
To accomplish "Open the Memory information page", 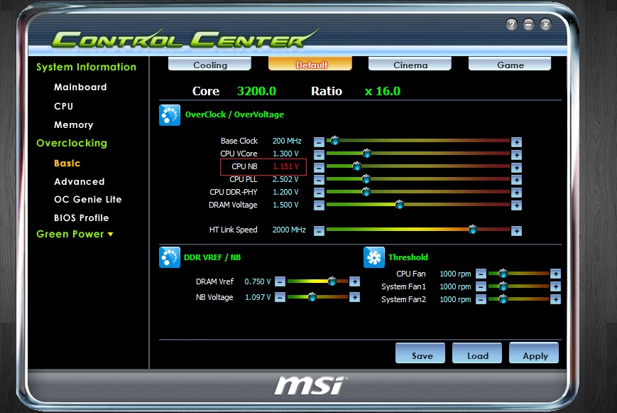I will pos(74,125).
